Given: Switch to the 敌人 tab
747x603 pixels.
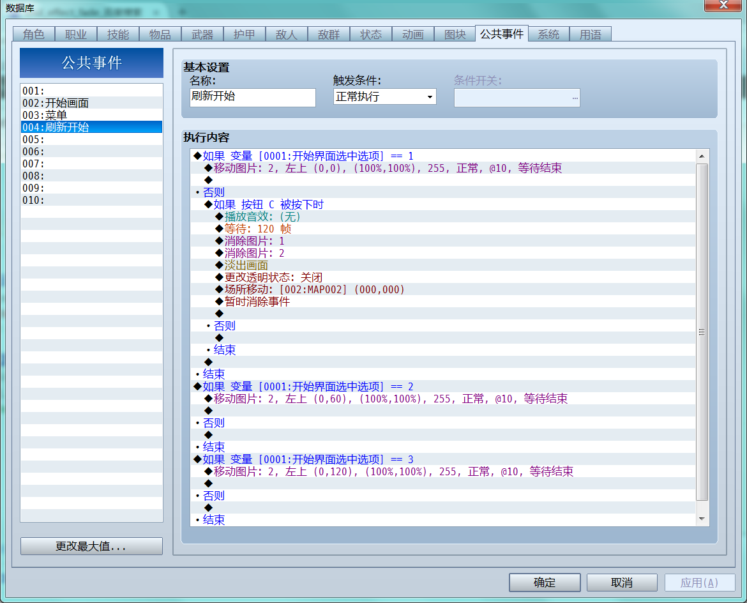Looking at the screenshot, I should pos(286,34).
